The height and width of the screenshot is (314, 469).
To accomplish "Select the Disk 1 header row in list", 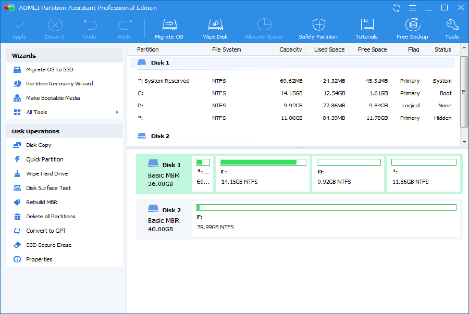I will pyautogui.click(x=292, y=62).
